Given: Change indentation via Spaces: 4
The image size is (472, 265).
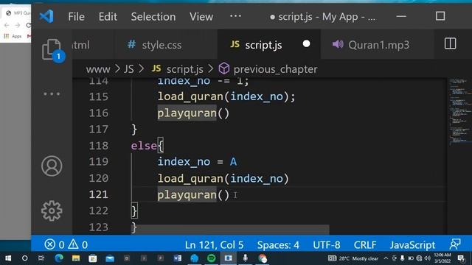Looking at the screenshot, I should coord(278,245).
